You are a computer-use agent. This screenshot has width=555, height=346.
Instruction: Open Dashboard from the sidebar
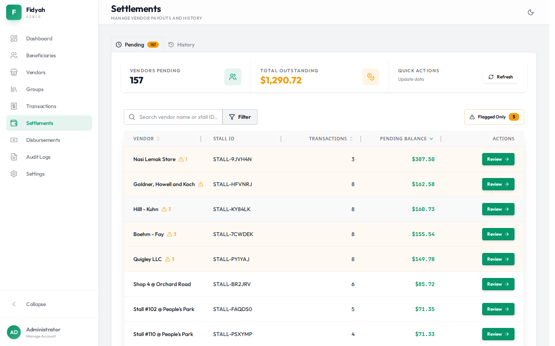pos(39,38)
